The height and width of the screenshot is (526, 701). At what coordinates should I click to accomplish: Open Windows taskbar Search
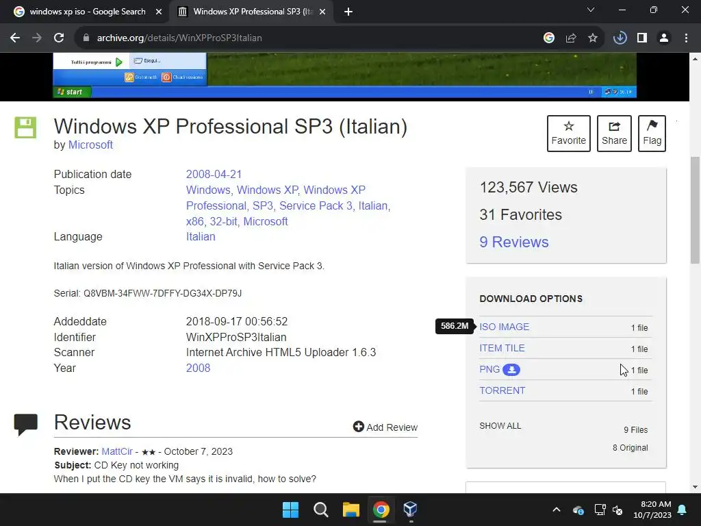(321, 510)
